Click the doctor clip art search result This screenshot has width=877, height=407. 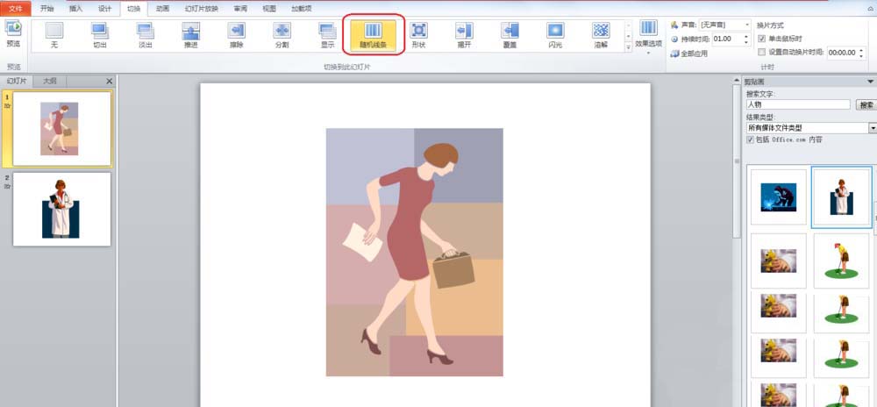tap(842, 196)
